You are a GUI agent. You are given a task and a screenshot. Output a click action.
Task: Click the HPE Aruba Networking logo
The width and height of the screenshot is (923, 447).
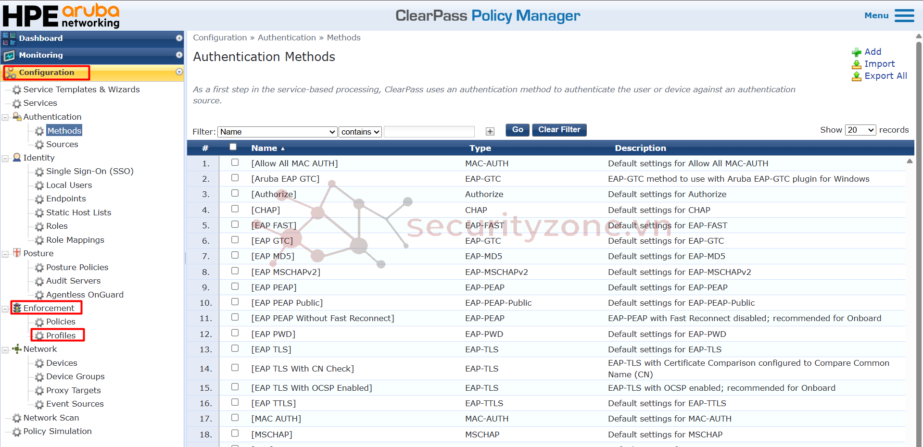61,16
